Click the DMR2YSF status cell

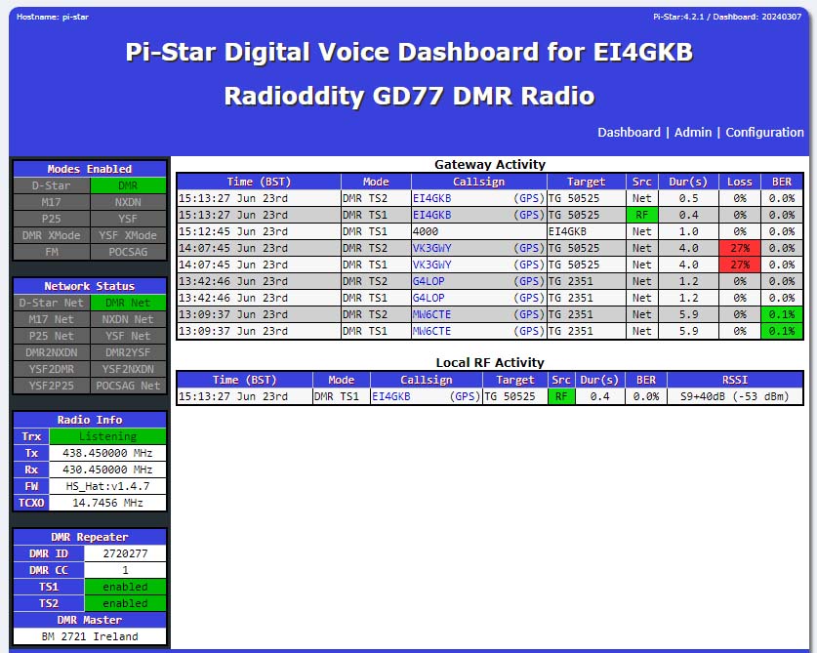128,352
